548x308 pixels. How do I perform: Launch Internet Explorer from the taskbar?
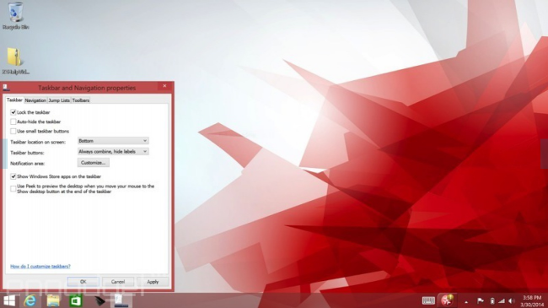30,300
